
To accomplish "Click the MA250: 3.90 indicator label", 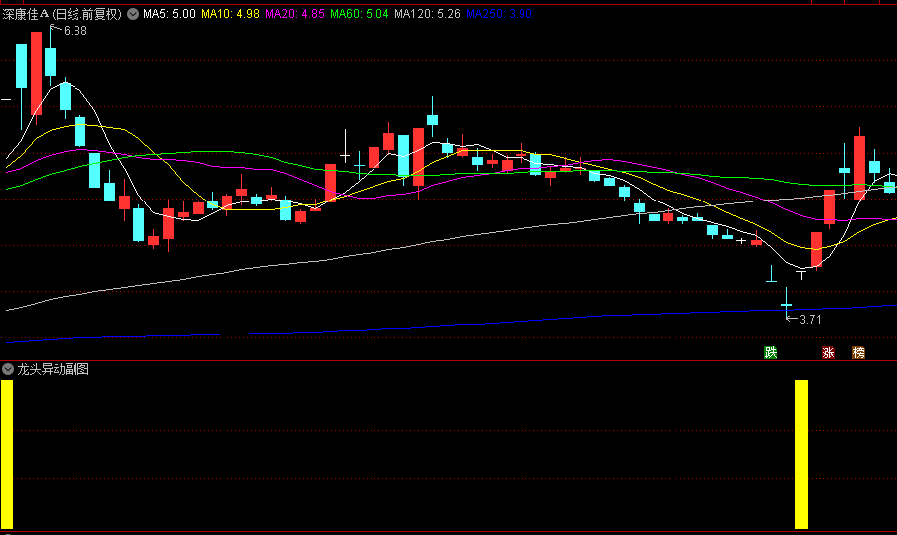I will [x=499, y=14].
